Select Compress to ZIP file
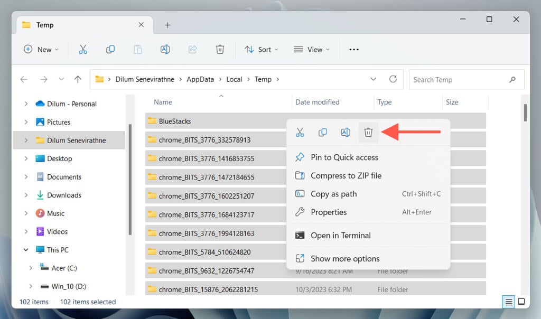The image size is (541, 319). click(x=368, y=175)
